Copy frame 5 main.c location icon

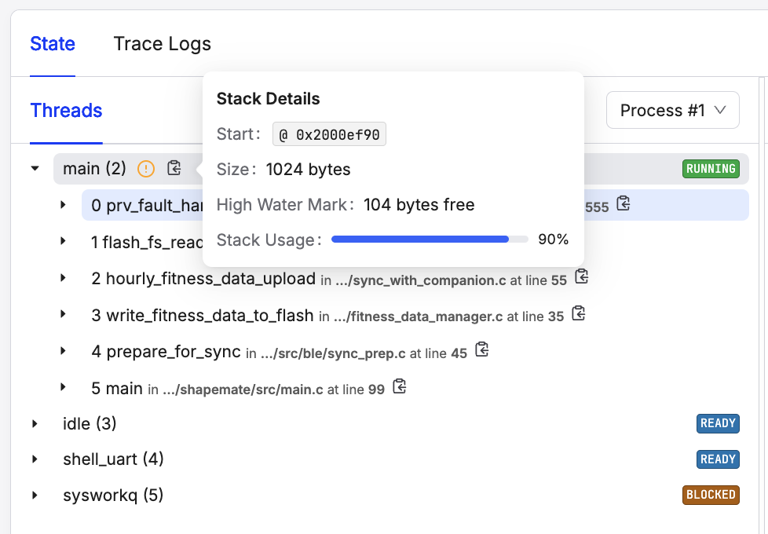click(400, 387)
